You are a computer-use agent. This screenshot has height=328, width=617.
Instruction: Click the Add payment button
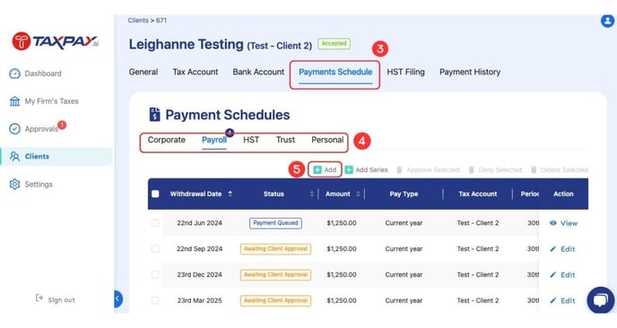(x=325, y=169)
